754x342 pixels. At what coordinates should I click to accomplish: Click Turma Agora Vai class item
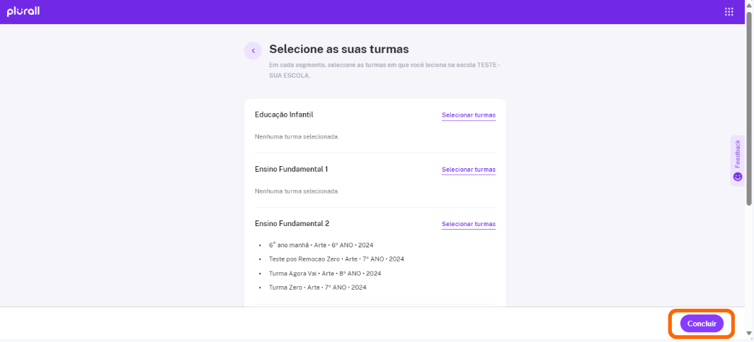point(325,273)
